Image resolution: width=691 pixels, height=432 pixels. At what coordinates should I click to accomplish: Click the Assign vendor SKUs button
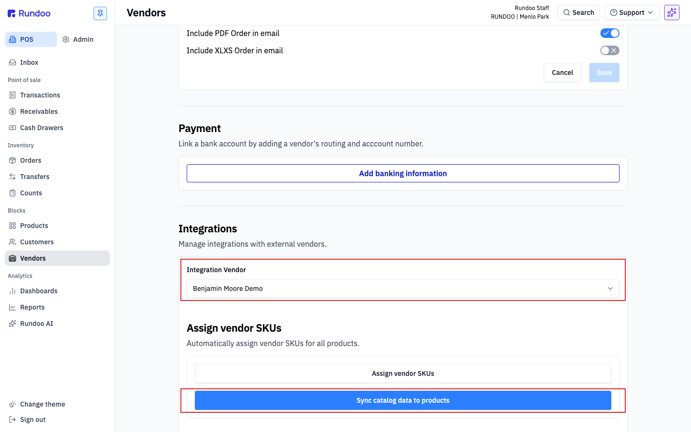pos(403,373)
